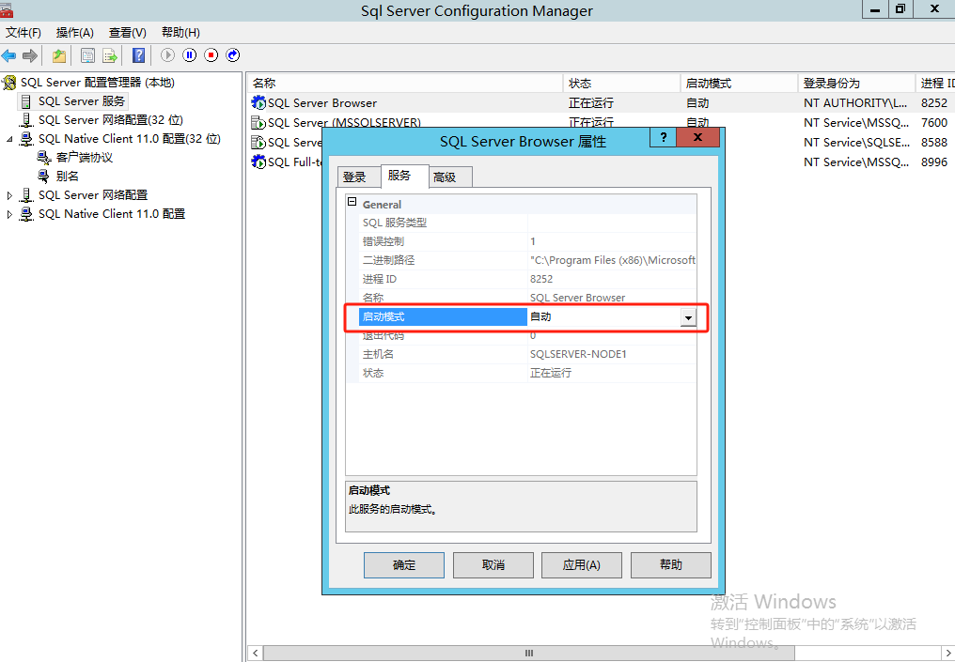Click the NT AUTHORITY\L... login cell

point(855,103)
